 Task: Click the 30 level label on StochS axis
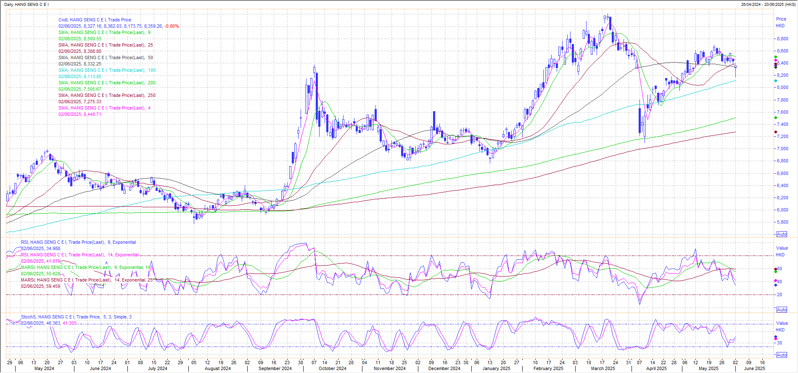(x=780, y=343)
